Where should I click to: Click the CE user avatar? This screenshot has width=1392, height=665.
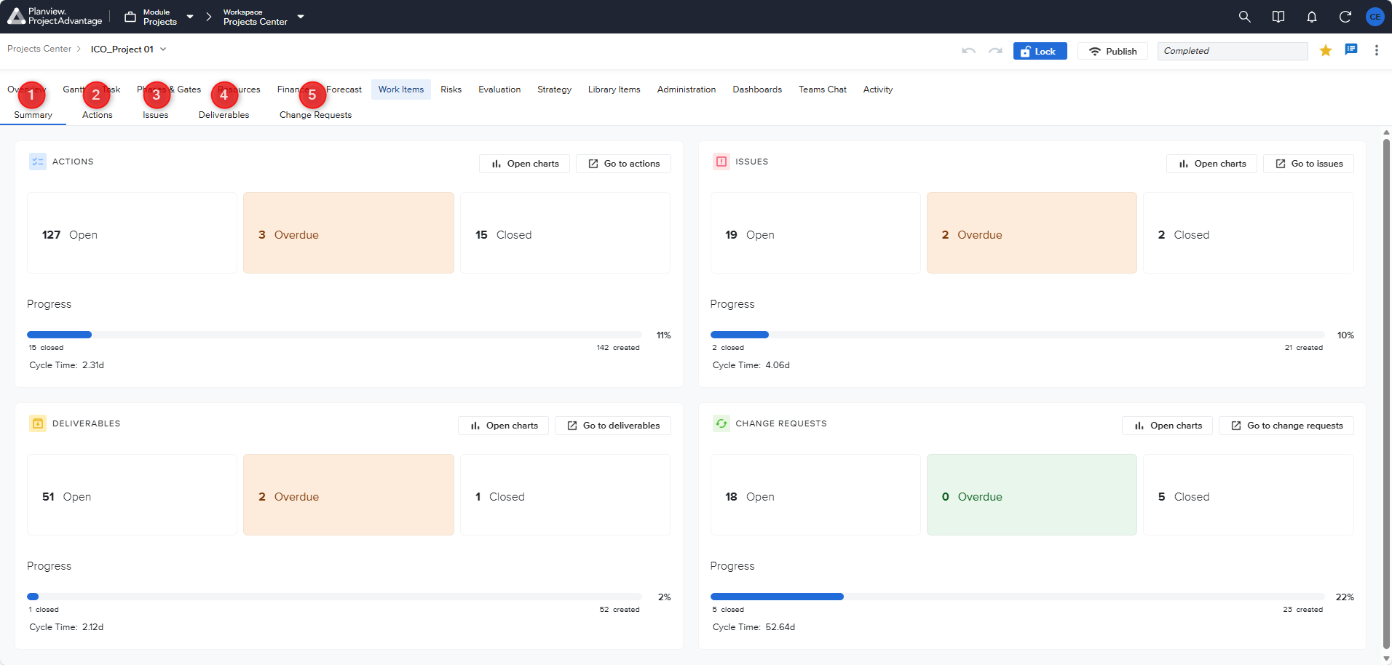point(1375,17)
